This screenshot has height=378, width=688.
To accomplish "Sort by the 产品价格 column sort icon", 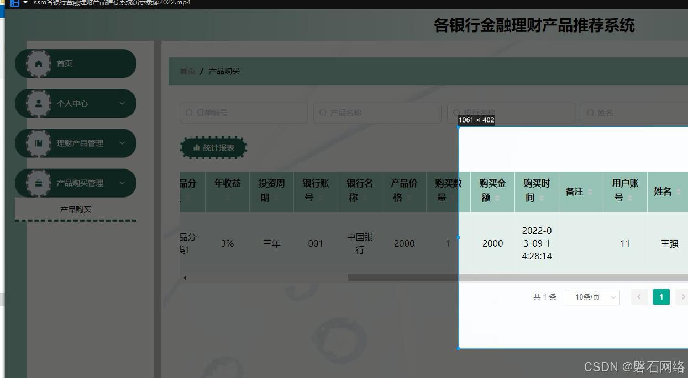I will point(408,198).
